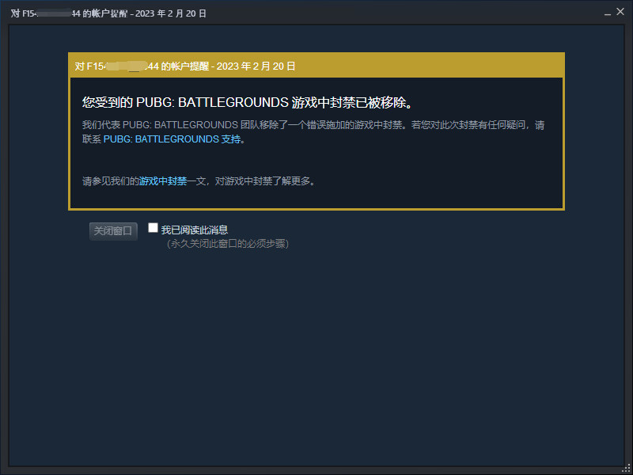The width and height of the screenshot is (633, 475).
Task: Click the 永久关闭此窗口的必须步骤 hint text
Action: pos(228,244)
